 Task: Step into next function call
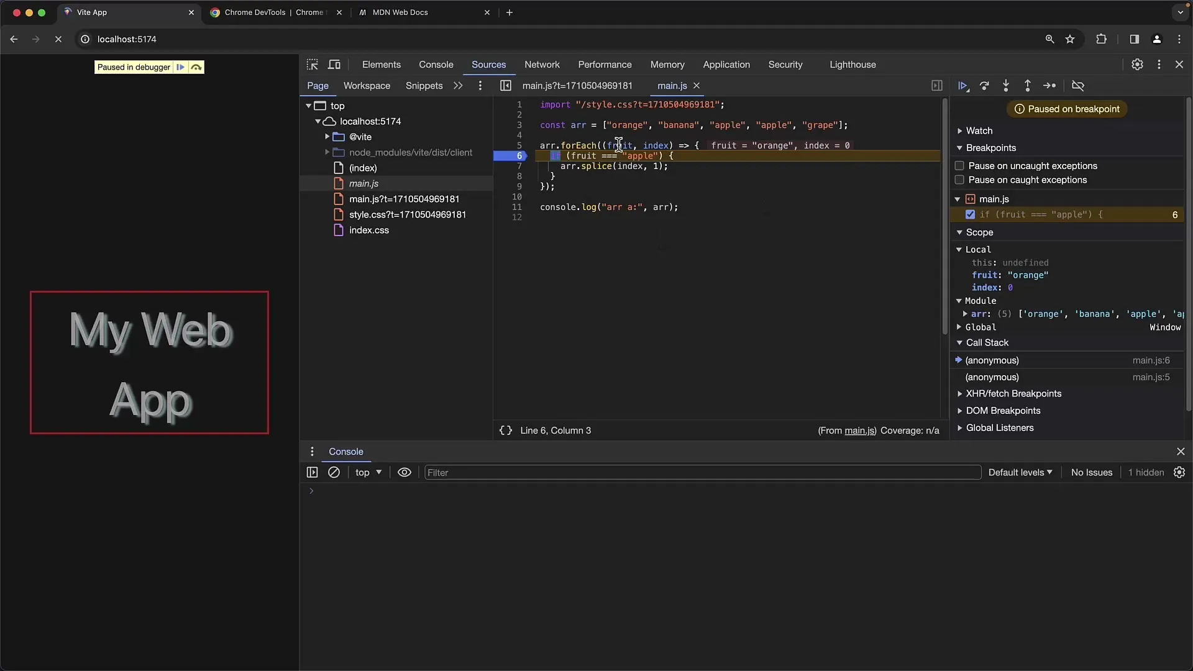[x=1006, y=86]
